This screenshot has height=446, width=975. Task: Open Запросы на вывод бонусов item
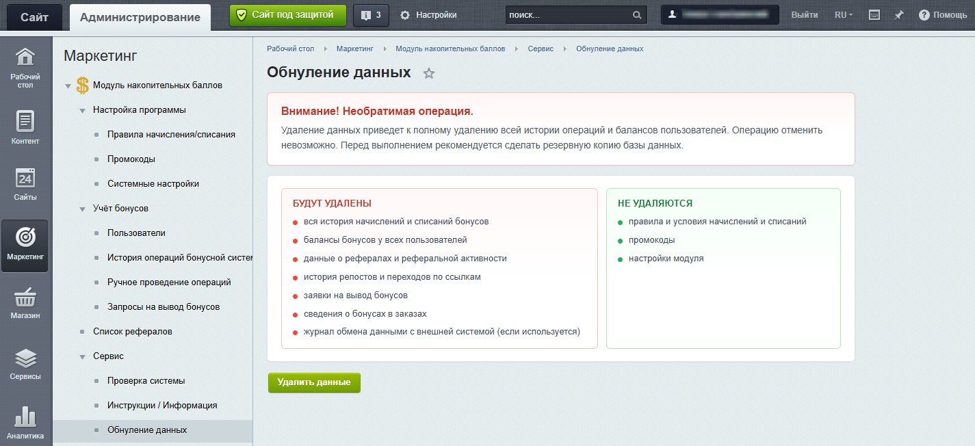coord(164,307)
